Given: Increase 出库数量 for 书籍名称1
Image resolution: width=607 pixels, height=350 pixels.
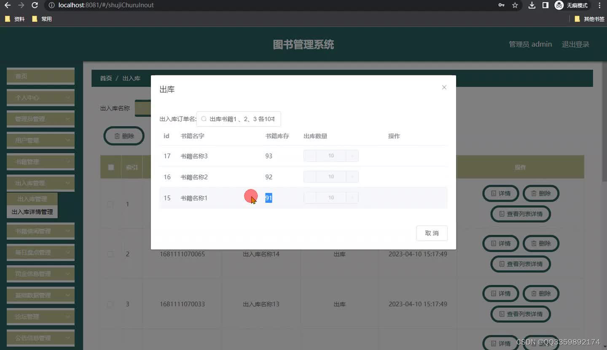Looking at the screenshot, I should click(352, 198).
